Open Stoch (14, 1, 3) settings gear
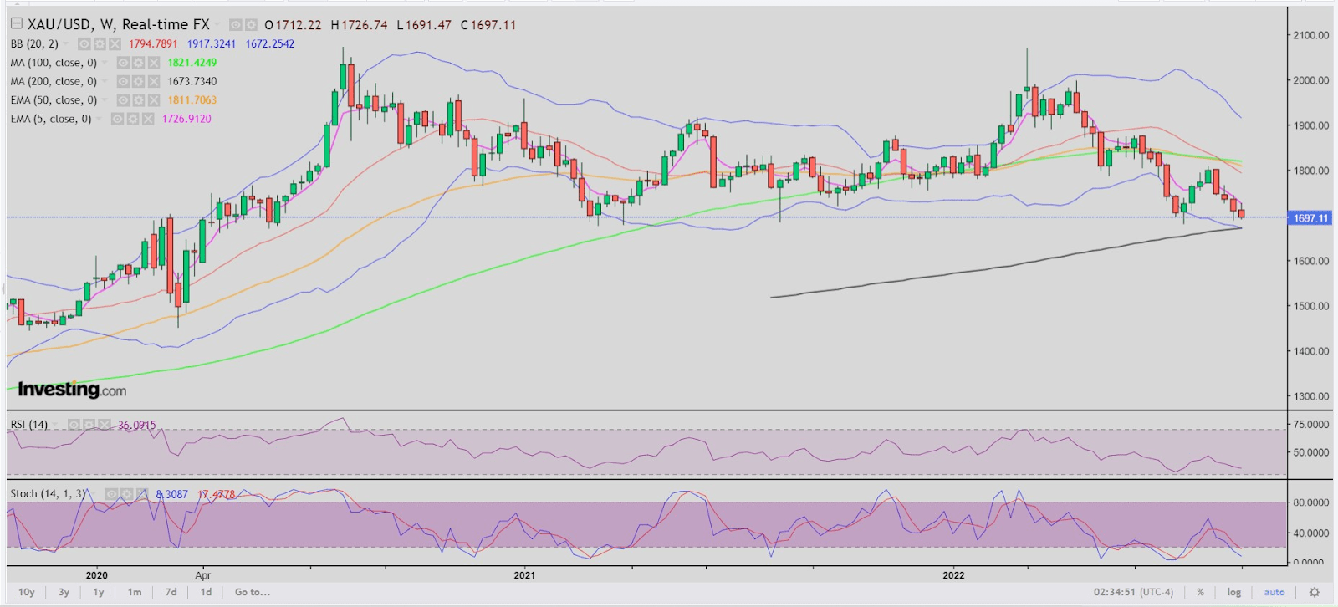Viewport: 1338px width, 607px height. point(126,494)
